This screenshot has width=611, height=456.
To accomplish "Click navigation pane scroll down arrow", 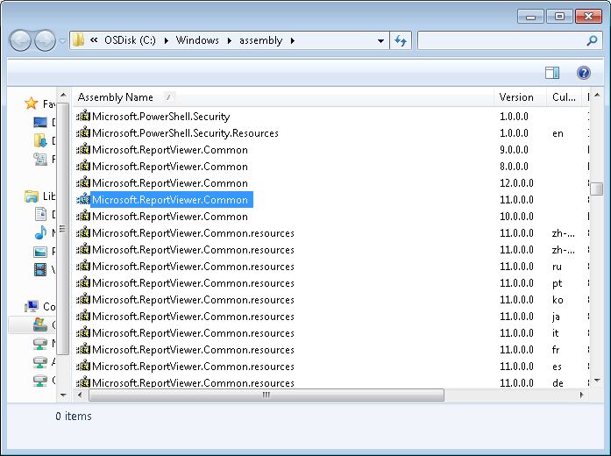I will (63, 395).
